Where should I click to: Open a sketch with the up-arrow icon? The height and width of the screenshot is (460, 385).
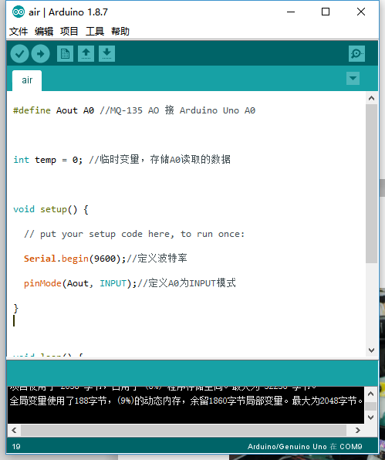pyautogui.click(x=86, y=54)
